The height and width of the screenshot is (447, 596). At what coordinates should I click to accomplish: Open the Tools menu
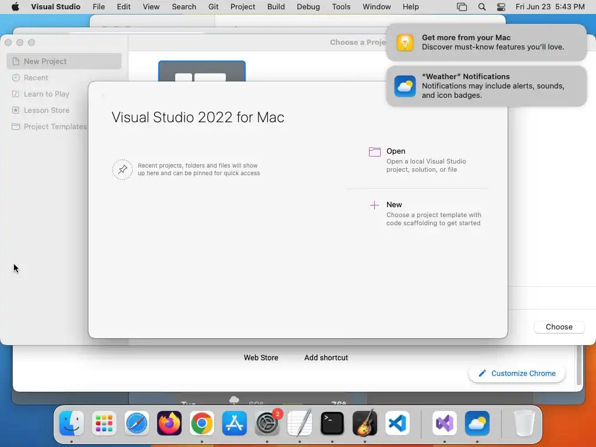click(341, 7)
